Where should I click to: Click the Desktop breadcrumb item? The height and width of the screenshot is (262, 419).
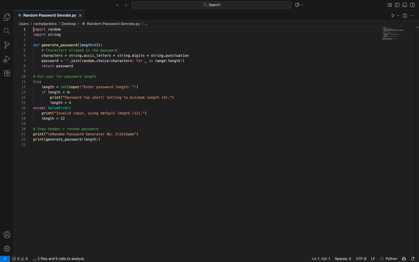point(69,24)
